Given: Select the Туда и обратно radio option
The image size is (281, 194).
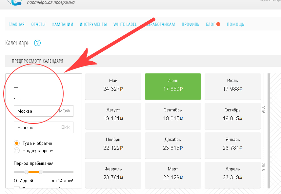Looking at the screenshot, I should (x=17, y=143).
